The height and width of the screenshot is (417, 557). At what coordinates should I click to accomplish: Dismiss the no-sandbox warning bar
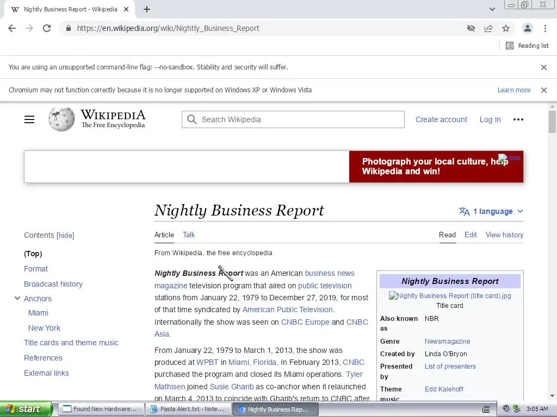(544, 67)
